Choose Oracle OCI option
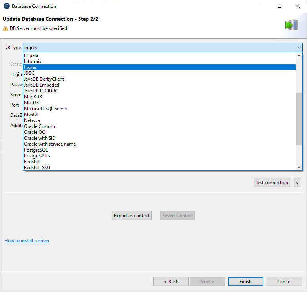Screen dimensions: 307x292 click(159, 132)
